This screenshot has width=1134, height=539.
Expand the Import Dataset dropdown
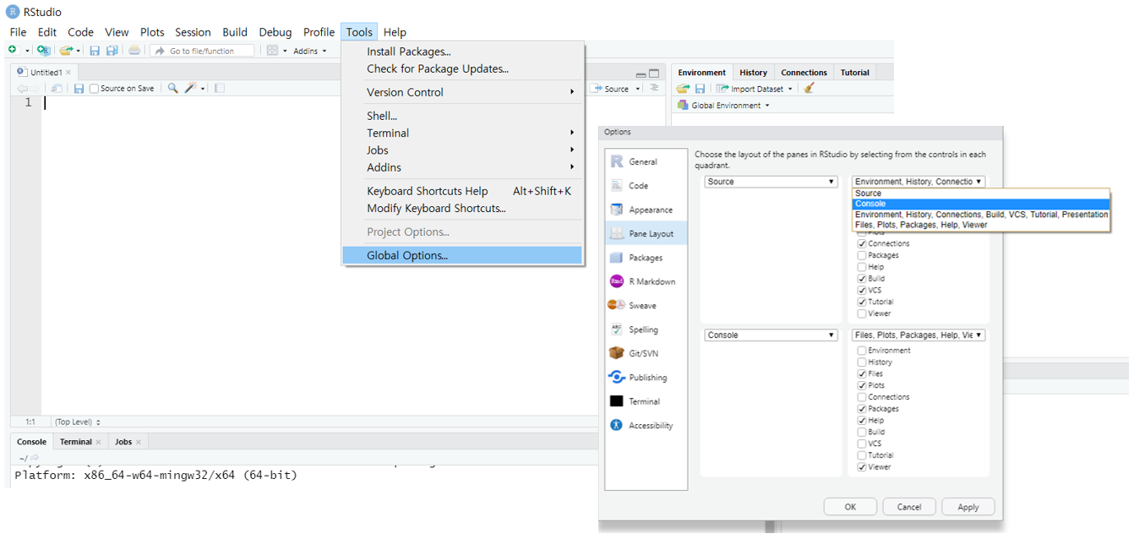[x=755, y=89]
